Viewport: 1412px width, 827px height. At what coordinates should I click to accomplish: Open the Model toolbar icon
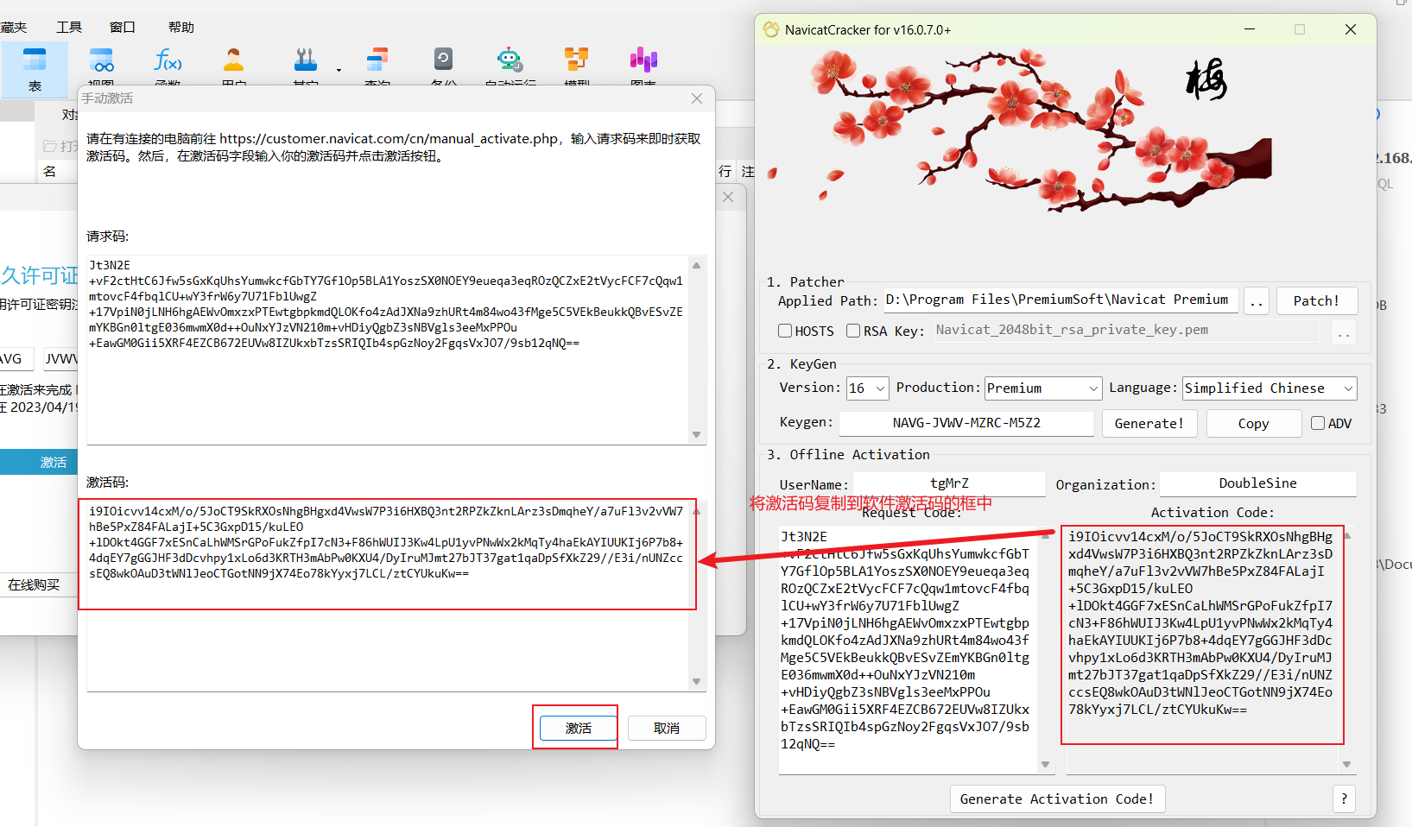coord(576,62)
